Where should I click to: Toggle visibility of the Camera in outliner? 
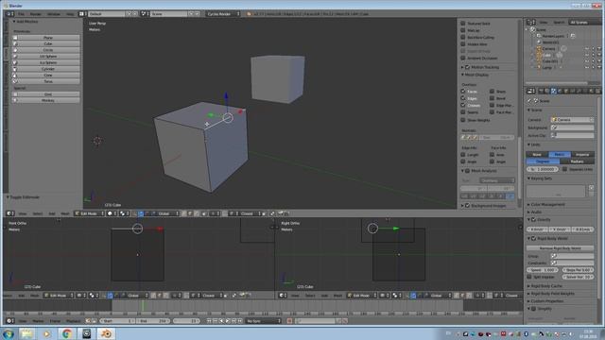(587, 49)
